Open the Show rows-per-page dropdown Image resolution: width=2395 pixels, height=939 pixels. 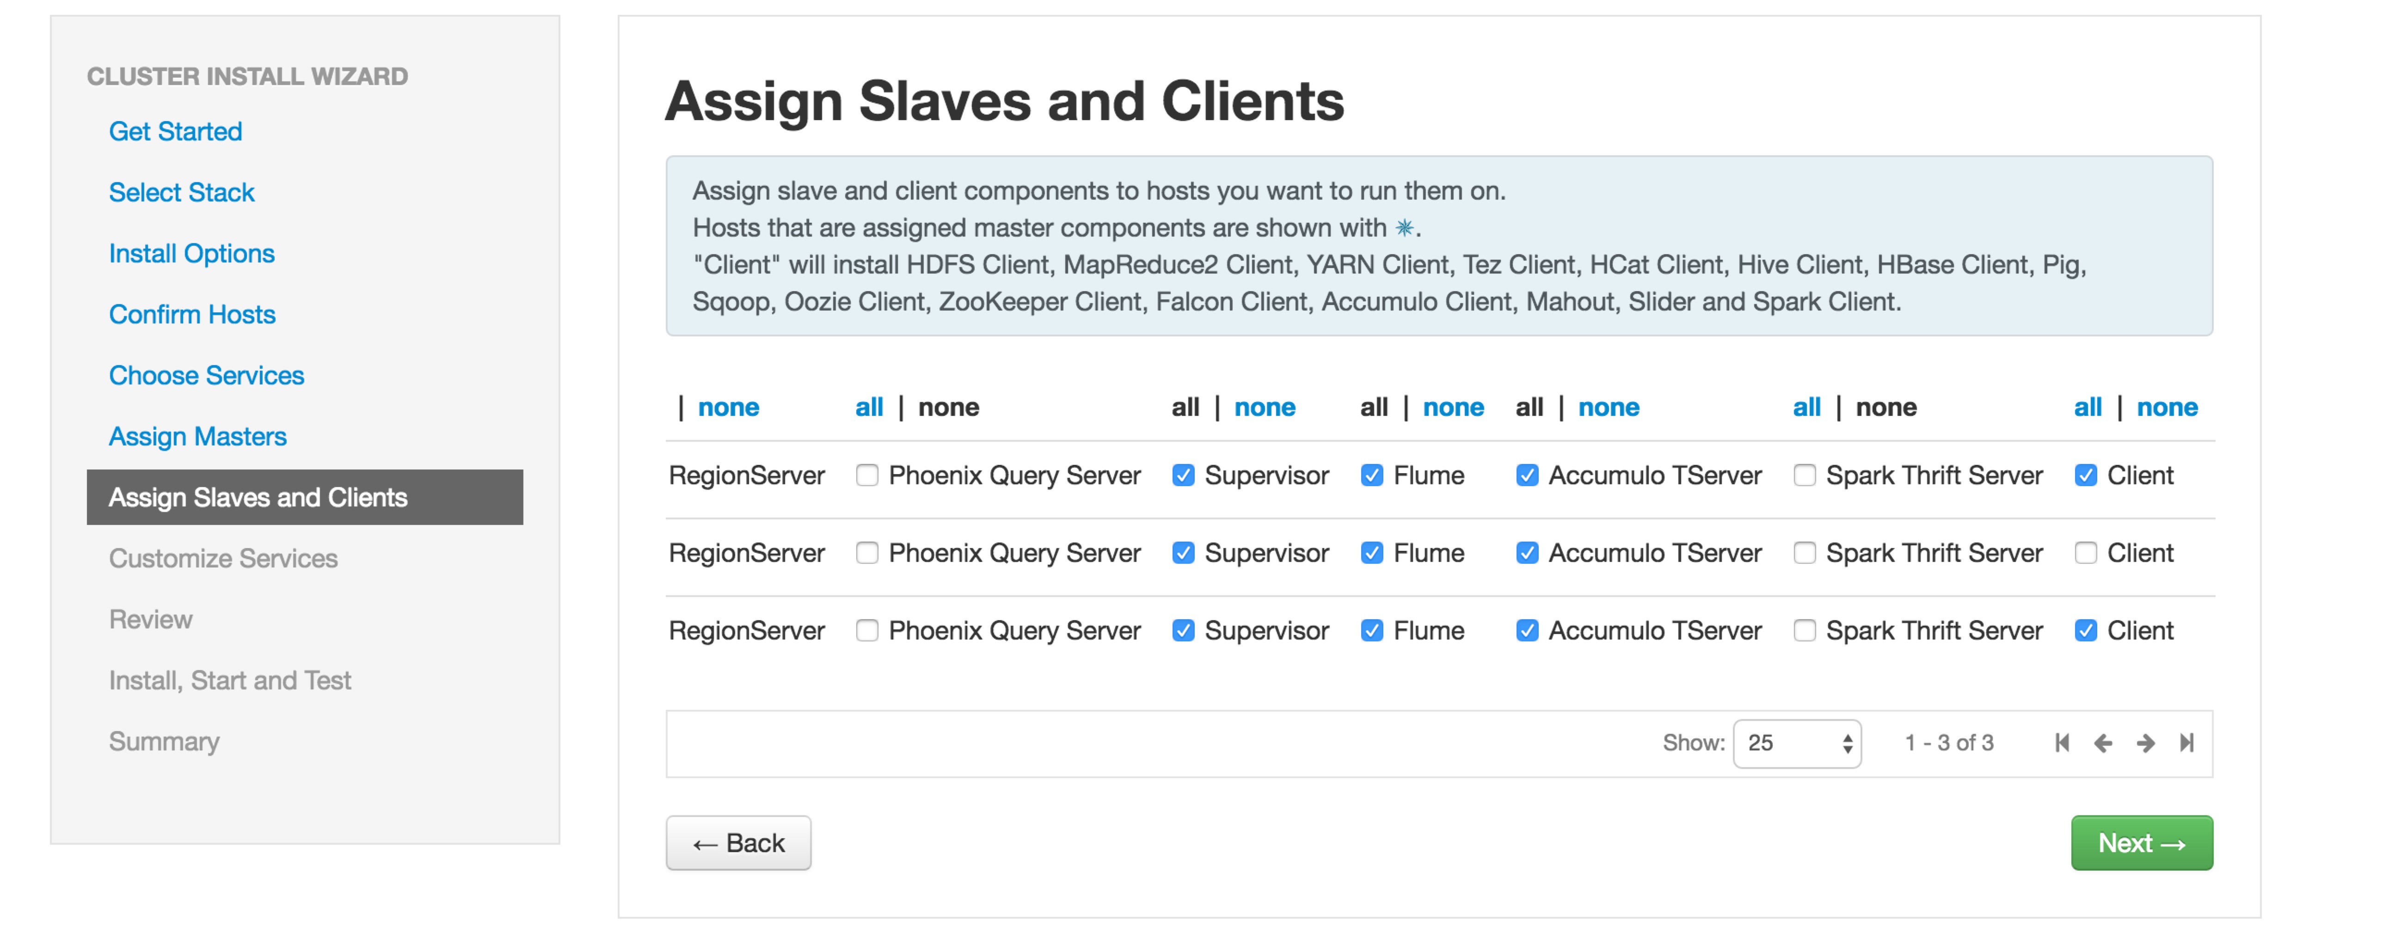[1796, 743]
